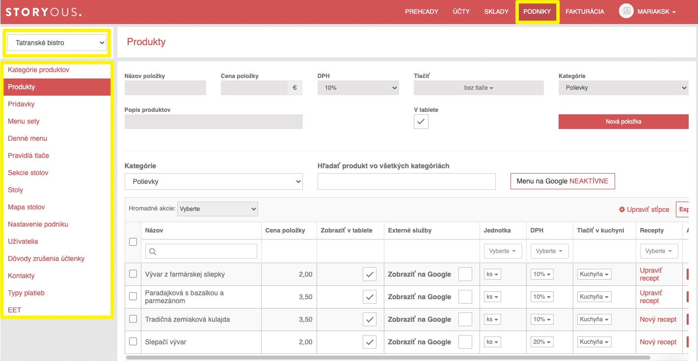698x361 pixels.
Task: Check row Slepačí vývar
Action: [133, 341]
